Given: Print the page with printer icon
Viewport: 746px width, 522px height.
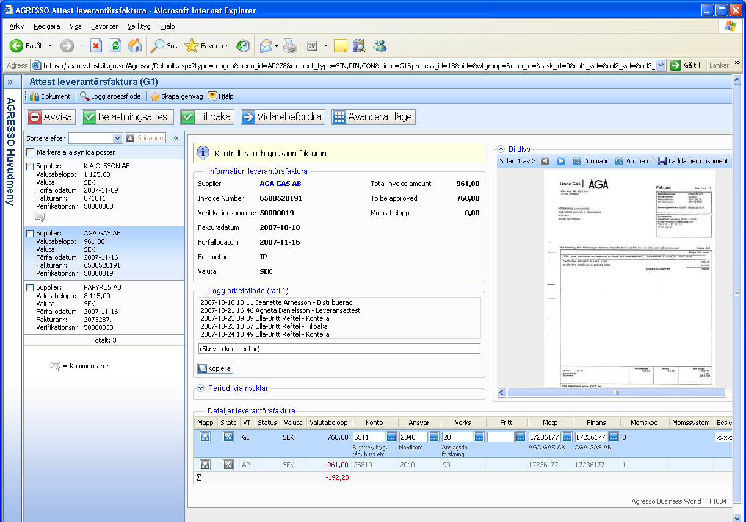Looking at the screenshot, I should pyautogui.click(x=290, y=46).
